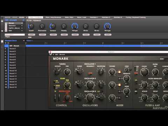
Task: Flip the switch right of Oscillator 3 label
Action: [x=101, y=91]
